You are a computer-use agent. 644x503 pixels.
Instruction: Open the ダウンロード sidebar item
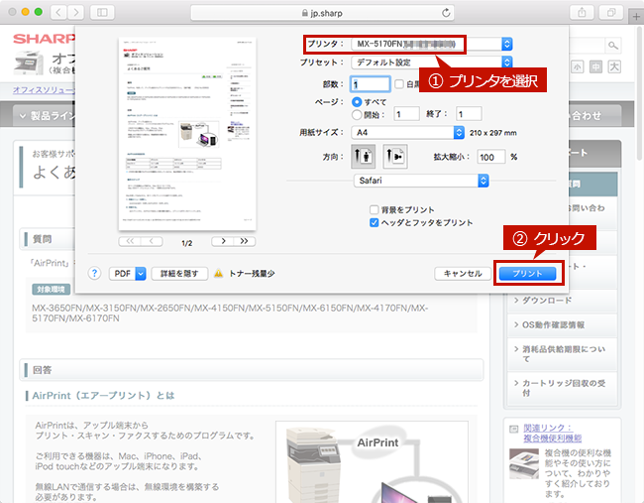(563, 301)
